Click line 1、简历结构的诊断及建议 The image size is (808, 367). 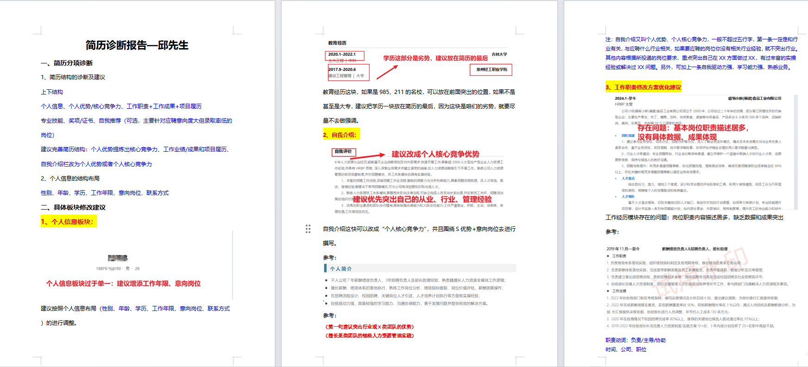click(73, 77)
